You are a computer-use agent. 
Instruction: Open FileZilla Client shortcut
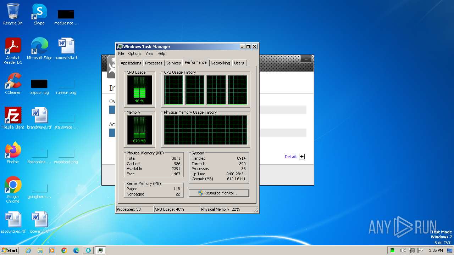(13, 118)
